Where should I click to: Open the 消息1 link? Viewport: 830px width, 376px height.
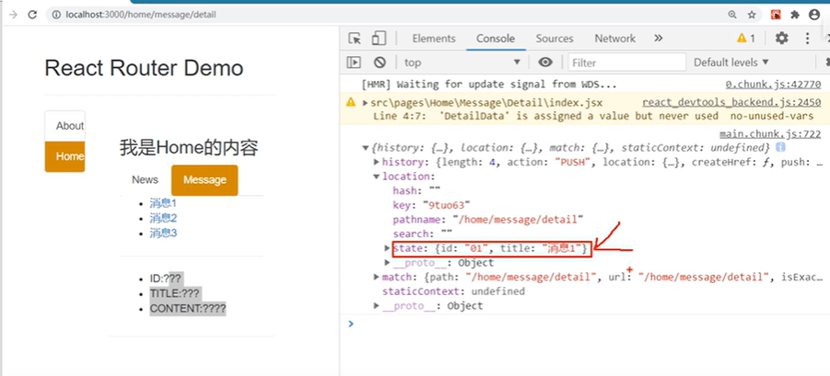163,203
